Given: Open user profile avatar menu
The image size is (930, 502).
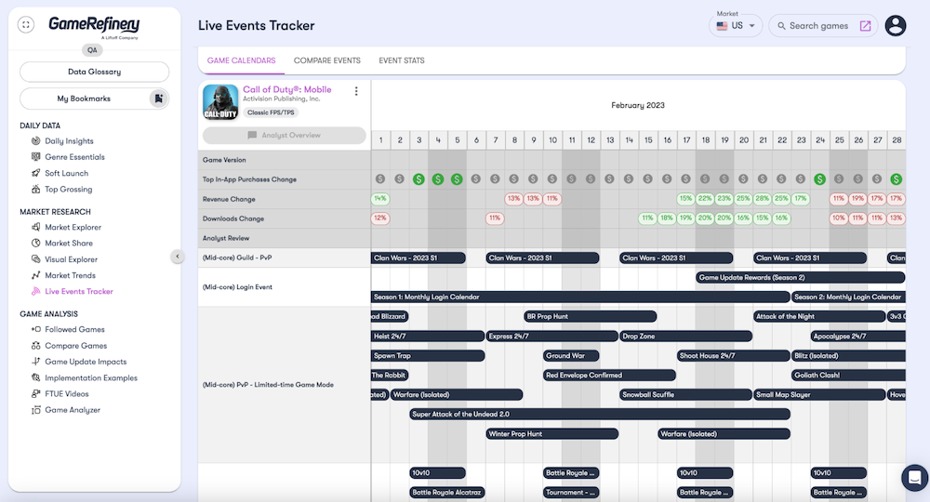Looking at the screenshot, I should pos(895,25).
